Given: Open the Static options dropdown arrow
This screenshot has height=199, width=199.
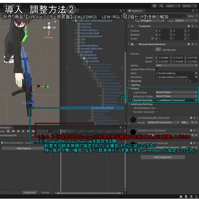Looking at the screenshot, I should coord(197,16).
